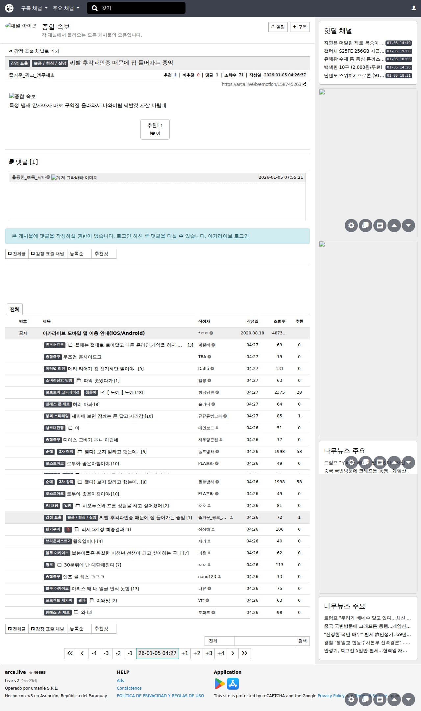Go to page offset +3 in pagination

click(209, 653)
